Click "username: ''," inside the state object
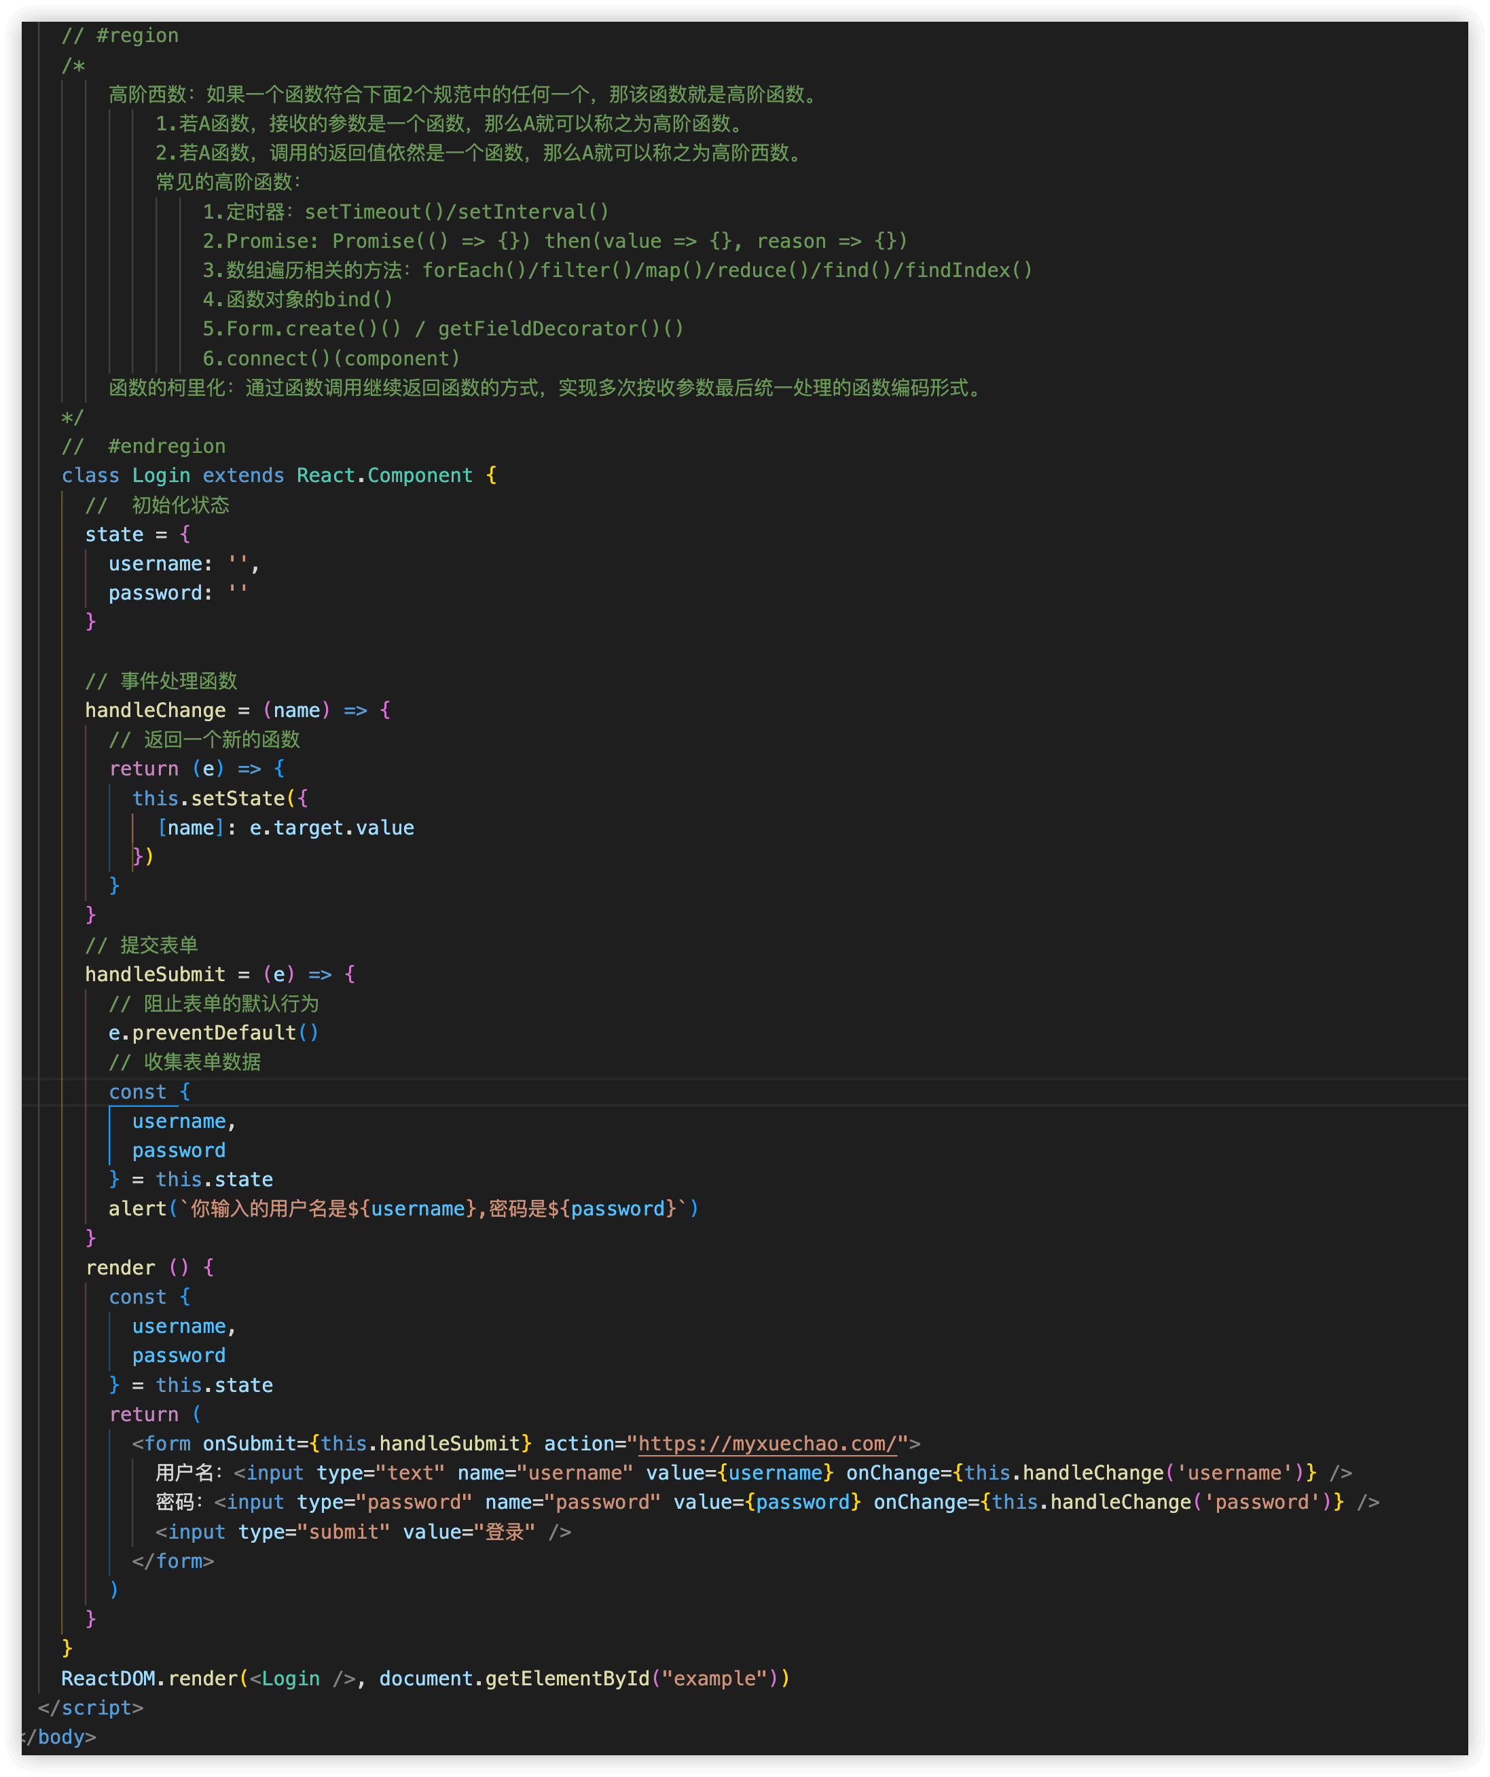The width and height of the screenshot is (1490, 1777). 183,564
